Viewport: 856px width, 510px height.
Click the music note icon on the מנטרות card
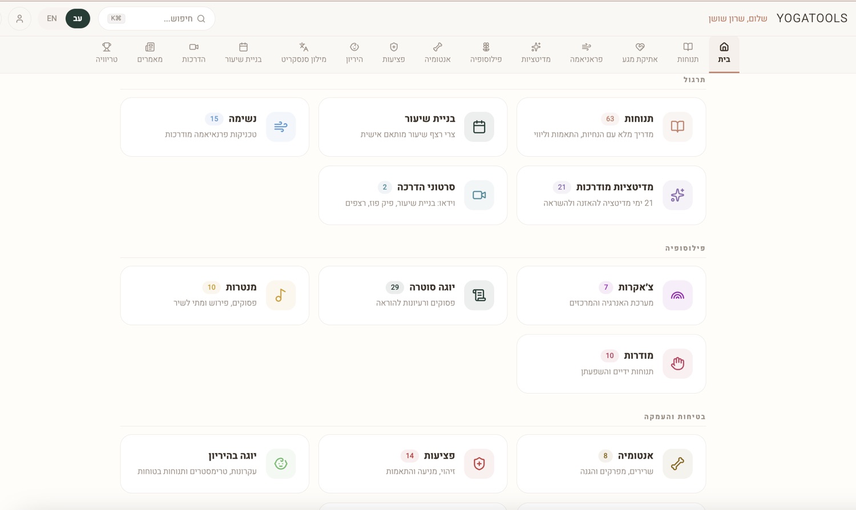point(281,296)
